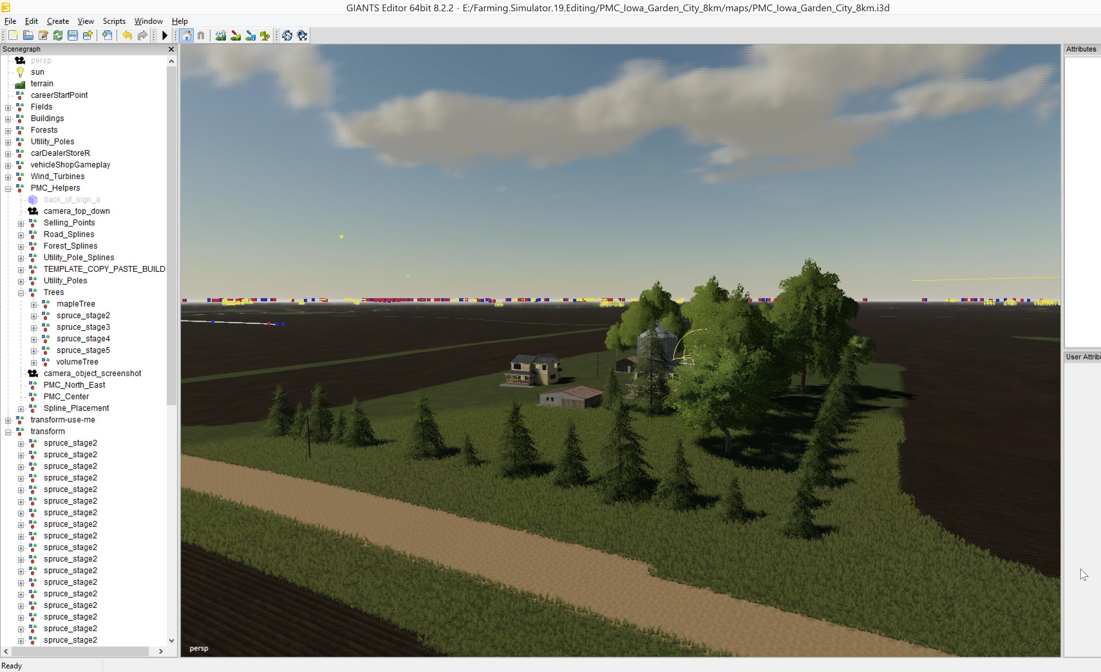Expand the Spline_Placement node
1101x672 pixels.
click(21, 409)
